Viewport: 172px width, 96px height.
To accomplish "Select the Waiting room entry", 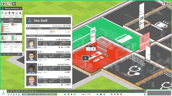I will click(x=6, y=25).
